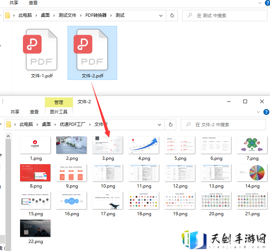Select the 4.png blue arrow thumbnail
Screen dimensions: 270x251
tap(144, 145)
